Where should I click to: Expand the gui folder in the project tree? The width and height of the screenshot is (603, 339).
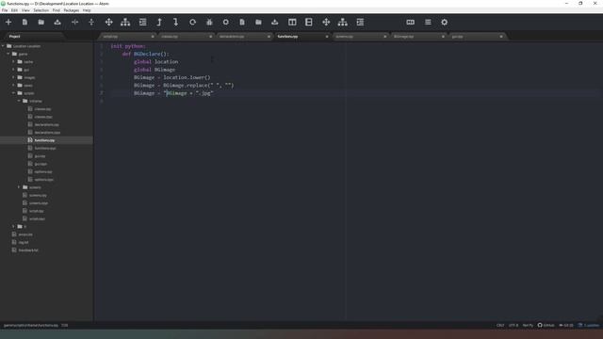[13, 70]
